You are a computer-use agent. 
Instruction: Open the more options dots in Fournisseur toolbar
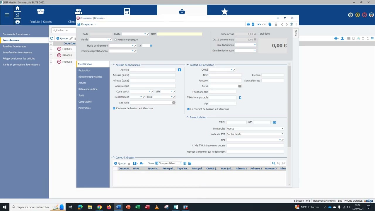pos(296,24)
